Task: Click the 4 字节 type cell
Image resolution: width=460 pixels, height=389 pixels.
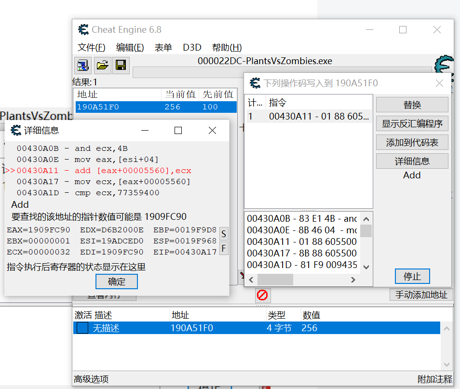Action: pos(279,328)
